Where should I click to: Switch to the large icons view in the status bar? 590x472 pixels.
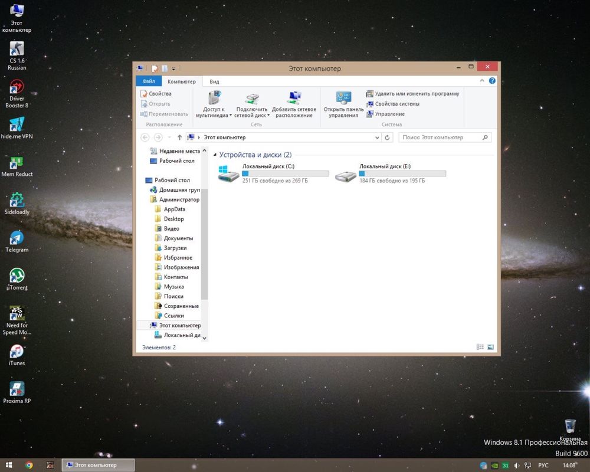tap(490, 347)
